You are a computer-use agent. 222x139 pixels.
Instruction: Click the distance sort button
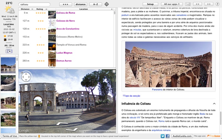pos(80,4)
